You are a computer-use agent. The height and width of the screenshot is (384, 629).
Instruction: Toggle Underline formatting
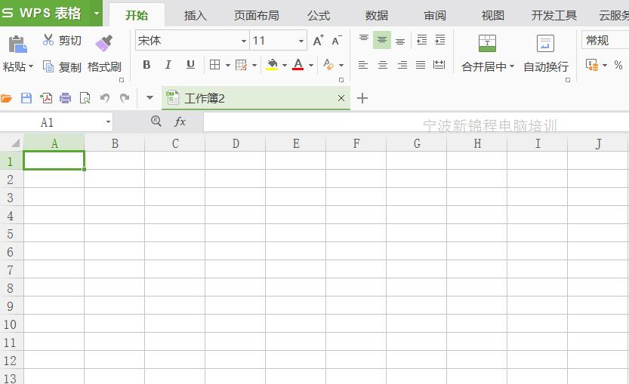tap(190, 65)
